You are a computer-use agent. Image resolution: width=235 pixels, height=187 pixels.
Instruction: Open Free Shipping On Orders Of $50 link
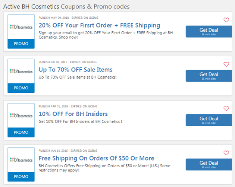coord(96,158)
